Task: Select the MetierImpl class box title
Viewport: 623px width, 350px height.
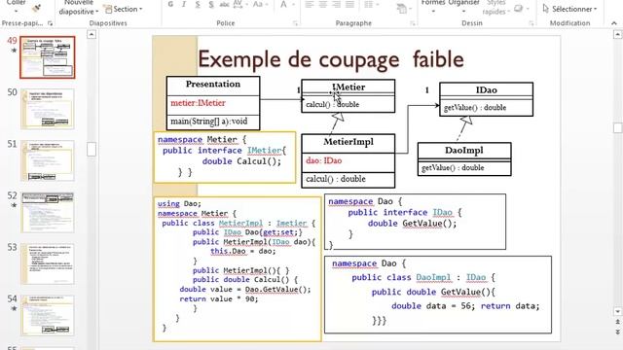Action: coord(348,142)
